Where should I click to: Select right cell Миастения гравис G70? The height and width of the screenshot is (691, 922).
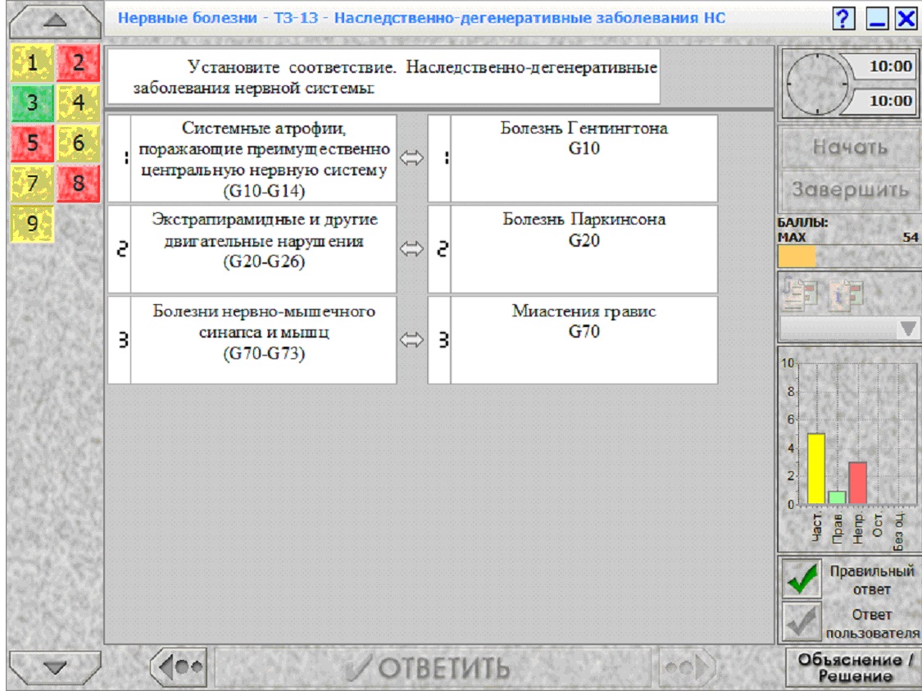[x=584, y=340]
